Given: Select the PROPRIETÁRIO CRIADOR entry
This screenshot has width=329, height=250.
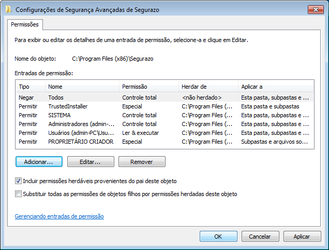Looking at the screenshot, I should click(x=165, y=142).
